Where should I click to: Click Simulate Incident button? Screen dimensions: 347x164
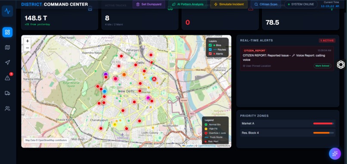(229, 4)
